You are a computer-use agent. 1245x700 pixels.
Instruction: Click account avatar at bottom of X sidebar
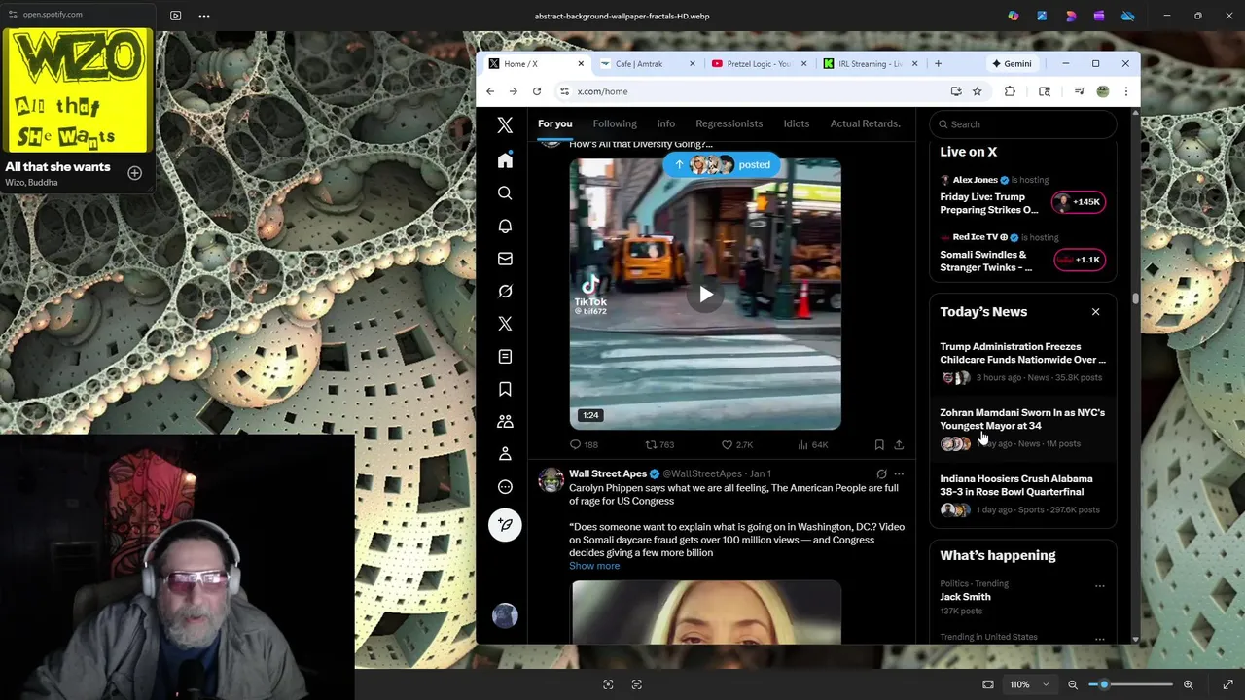click(x=505, y=615)
